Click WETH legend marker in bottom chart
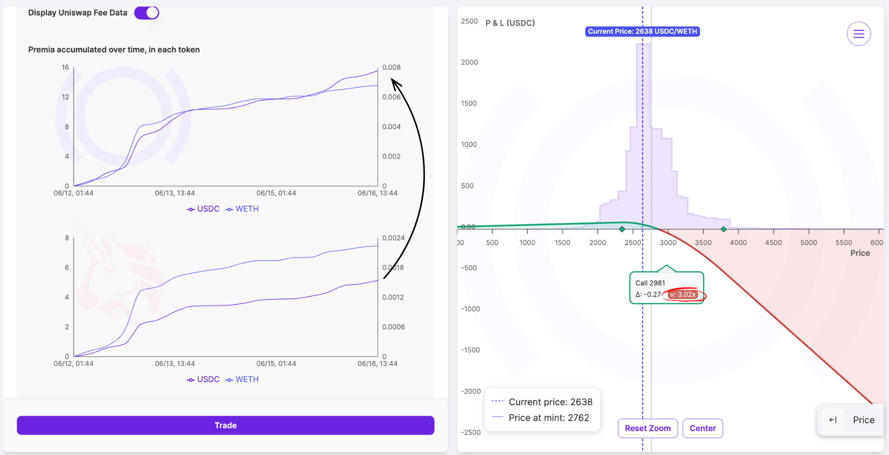889x455 pixels. click(x=229, y=380)
